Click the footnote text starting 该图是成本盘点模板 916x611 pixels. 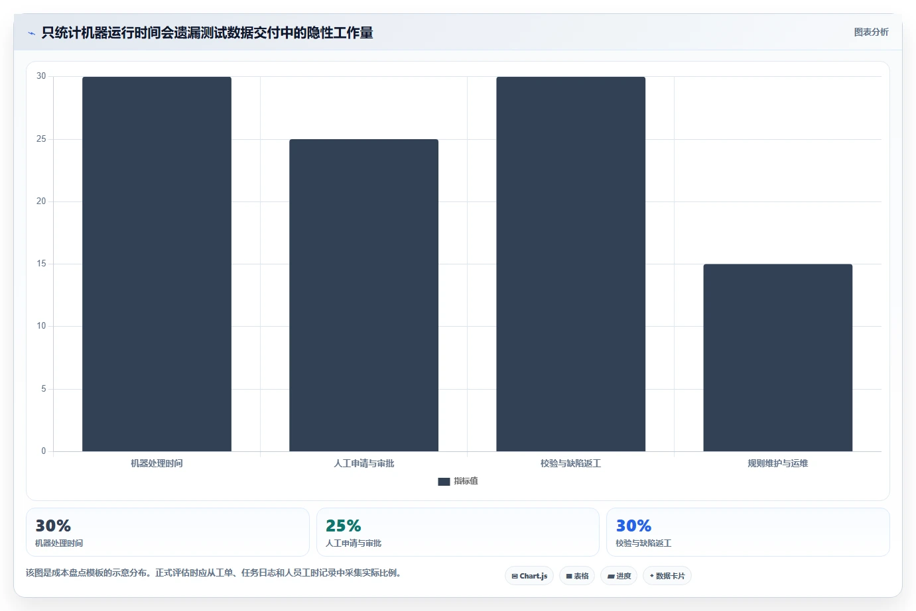pyautogui.click(x=214, y=573)
